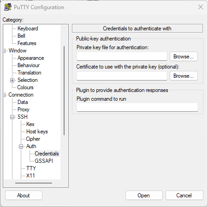Select the Auth category

click(x=31, y=146)
